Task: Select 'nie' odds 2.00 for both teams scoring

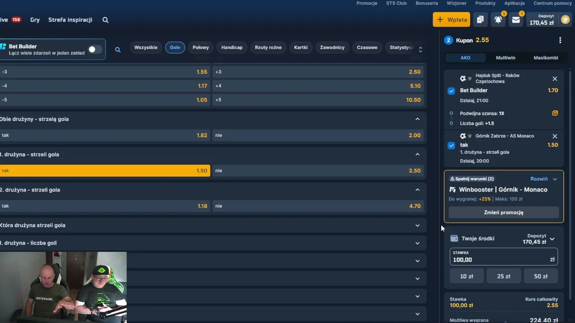Action: pyautogui.click(x=318, y=135)
